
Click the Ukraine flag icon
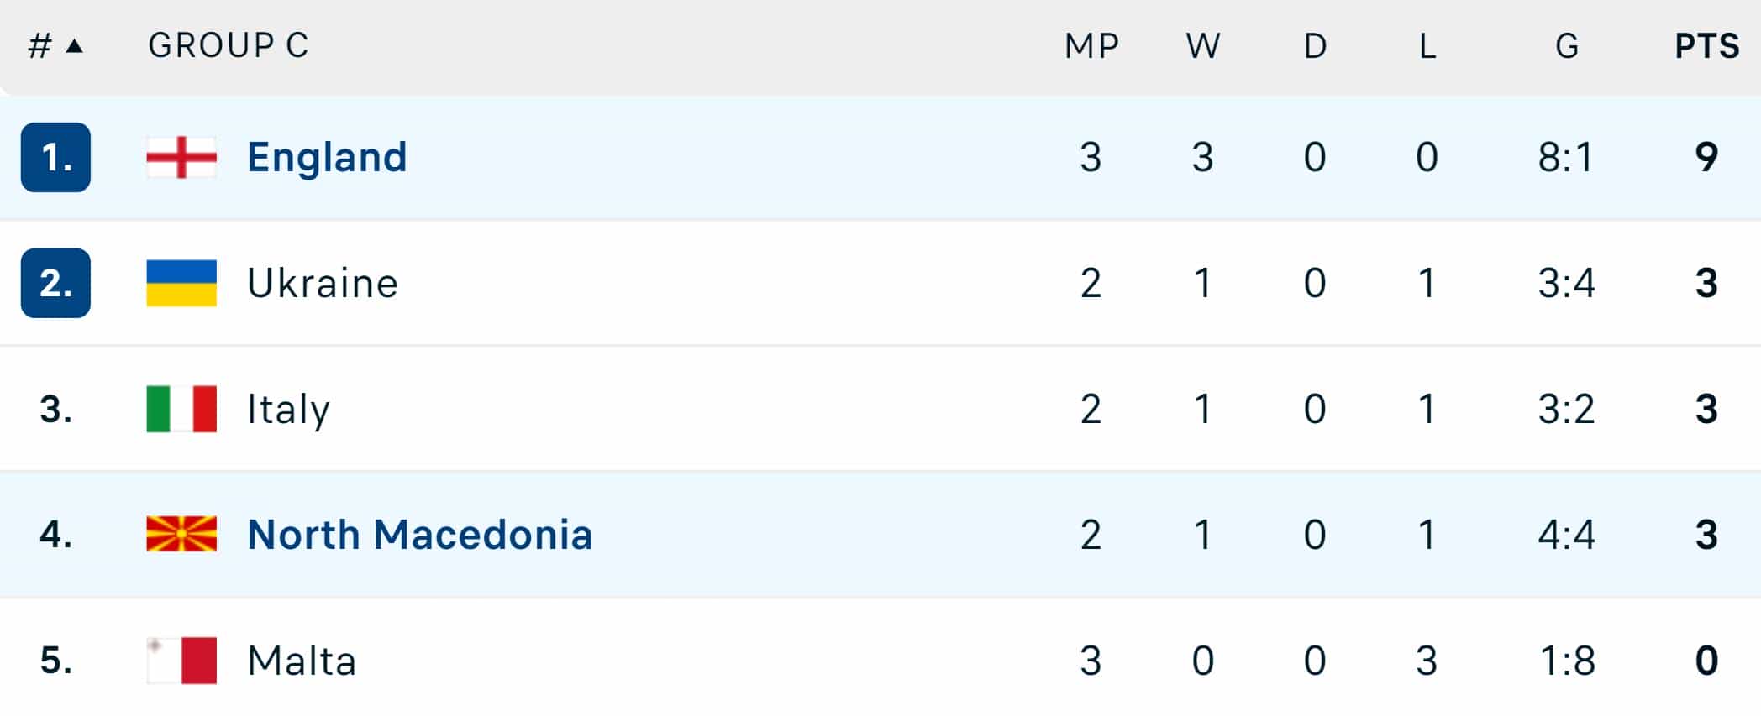[181, 283]
